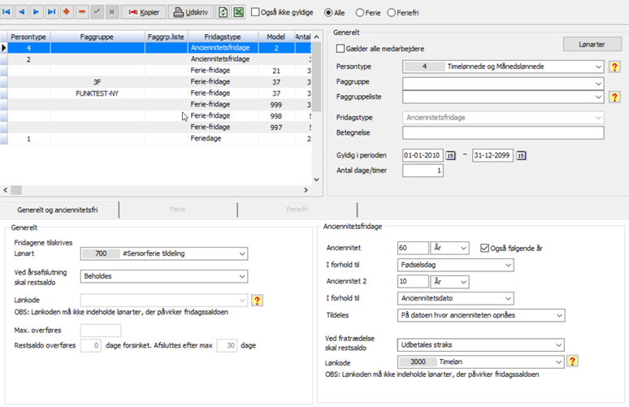Viewport: 629px width, 407px height.
Task: Add a new record with plus icon
Action: coord(67,12)
